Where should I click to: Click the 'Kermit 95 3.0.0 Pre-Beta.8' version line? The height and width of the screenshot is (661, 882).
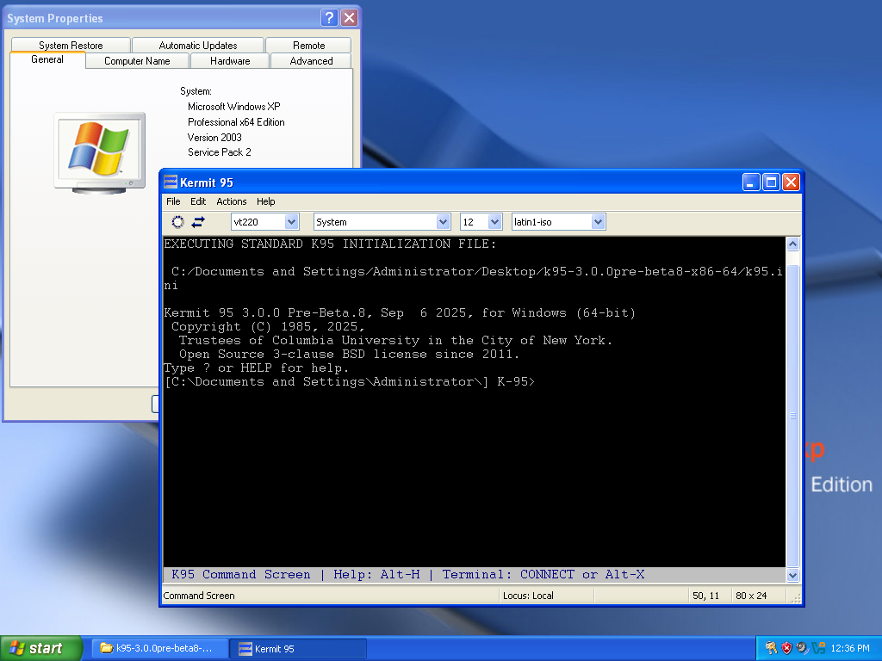tap(400, 312)
